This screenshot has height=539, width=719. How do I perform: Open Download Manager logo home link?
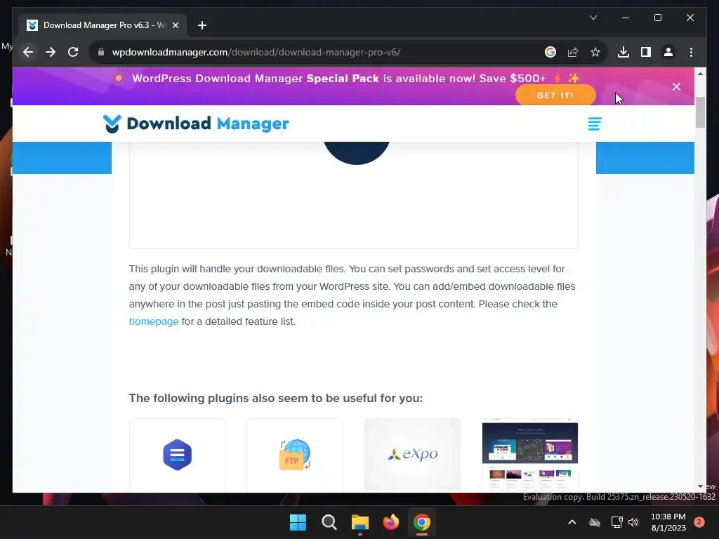(197, 124)
